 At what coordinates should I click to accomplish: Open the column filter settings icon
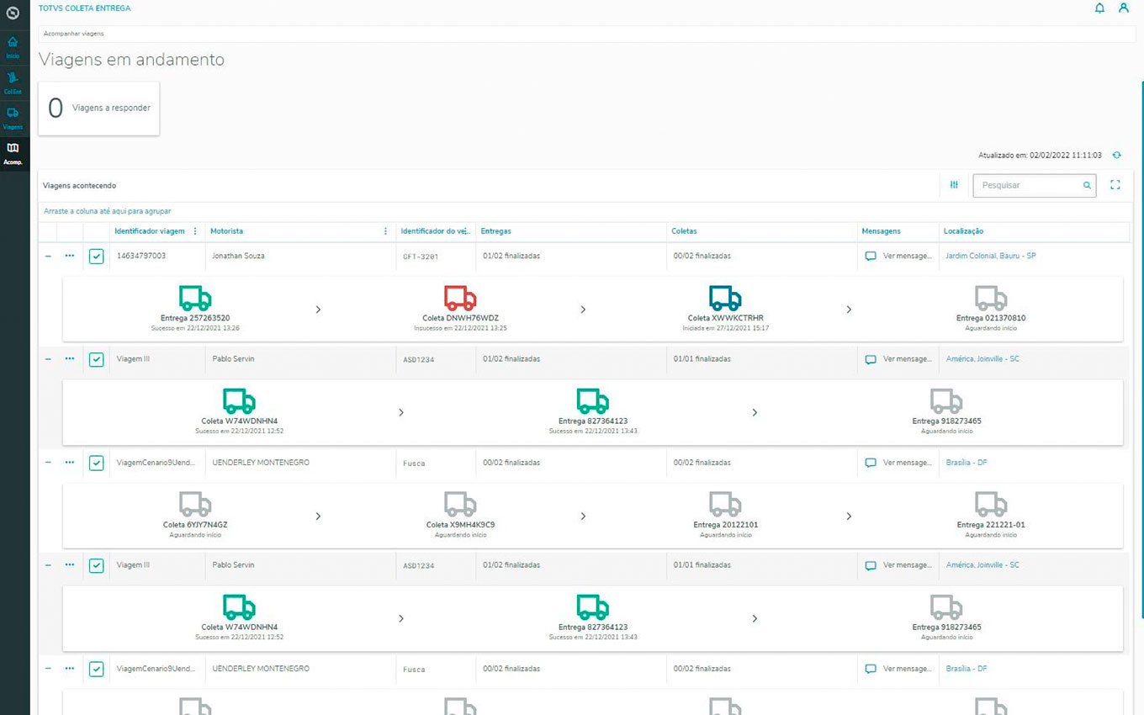pyautogui.click(x=954, y=185)
